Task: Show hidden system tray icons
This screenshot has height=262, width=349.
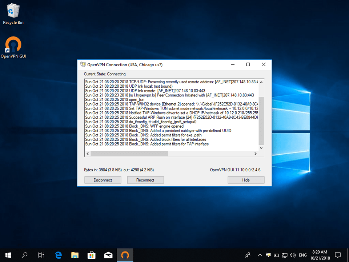Action: coord(260,255)
